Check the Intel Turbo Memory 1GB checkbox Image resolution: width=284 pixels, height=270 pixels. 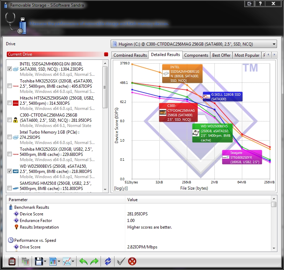pos(10,137)
